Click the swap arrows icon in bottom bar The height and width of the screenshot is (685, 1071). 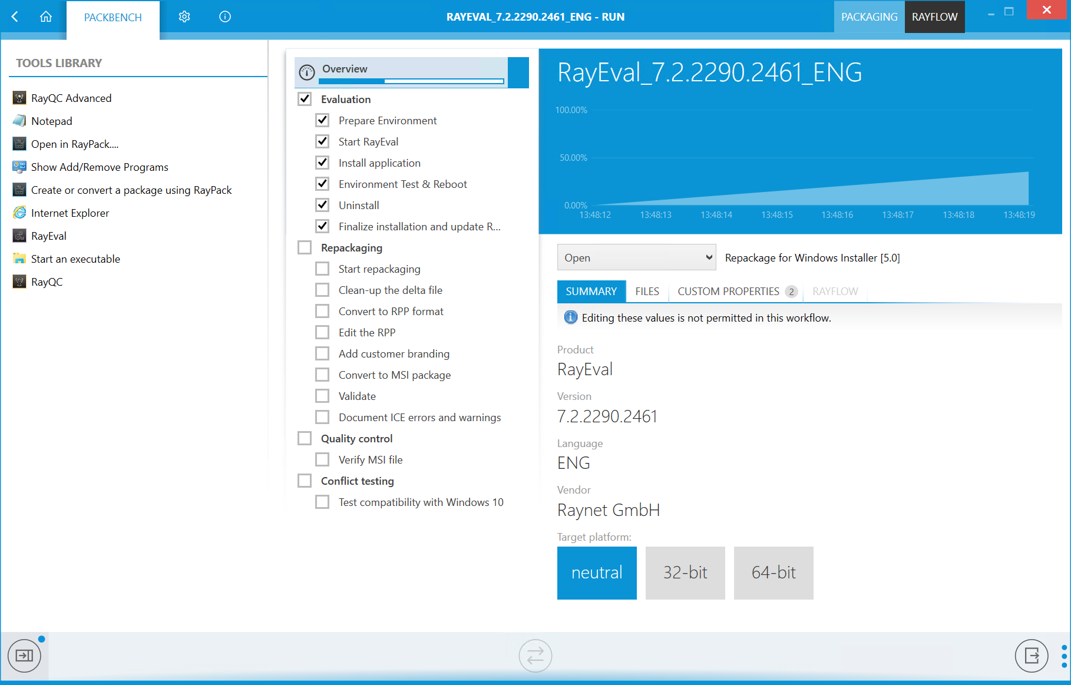pos(535,655)
